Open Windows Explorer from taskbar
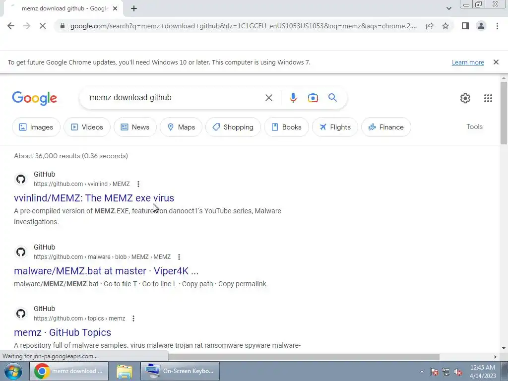 pos(125,371)
